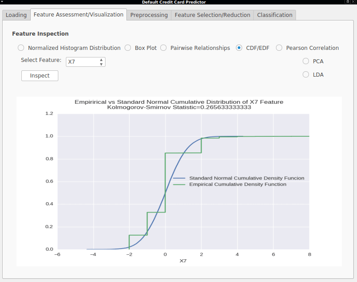Decrement feature with the down arrow
This screenshot has width=357, height=282.
click(101, 64)
